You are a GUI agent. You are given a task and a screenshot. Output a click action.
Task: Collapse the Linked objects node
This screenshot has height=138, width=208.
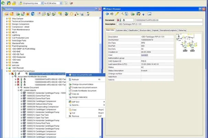pos(19,90)
